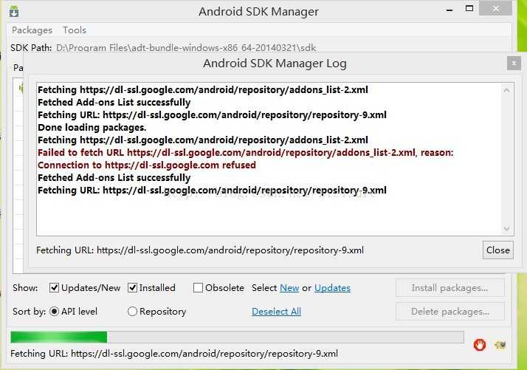
Task: Click the Close button in log dialog
Action: [x=497, y=250]
